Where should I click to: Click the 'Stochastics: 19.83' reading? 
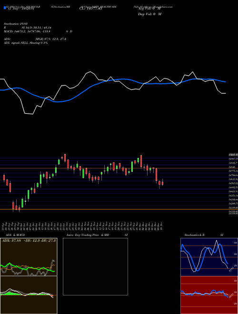coord(16,24)
